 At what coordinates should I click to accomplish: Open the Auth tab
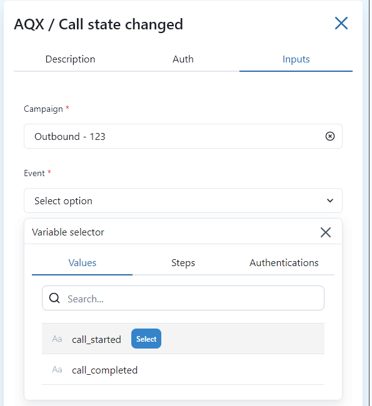pyautogui.click(x=183, y=59)
